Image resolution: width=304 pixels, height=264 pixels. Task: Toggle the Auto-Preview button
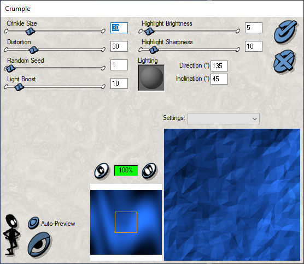[x=34, y=223]
